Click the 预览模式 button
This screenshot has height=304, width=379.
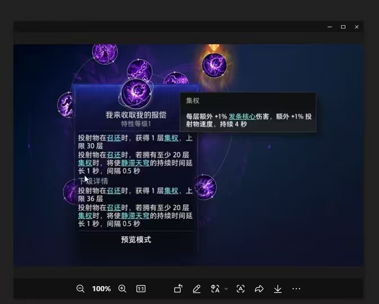coord(136,240)
